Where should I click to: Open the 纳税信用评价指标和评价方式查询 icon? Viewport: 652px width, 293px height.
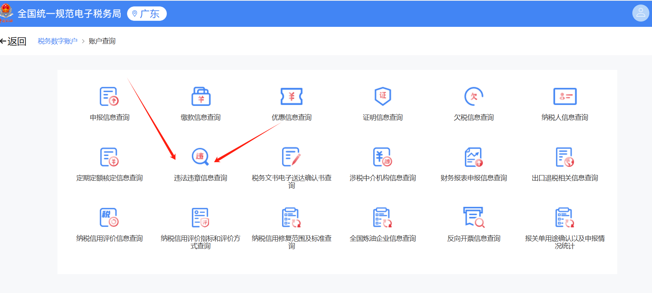[x=200, y=217]
